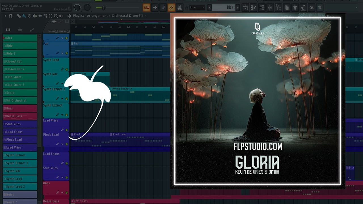Show audio clips filter in picker panel
Image resolution: width=363 pixels, height=204 pixels.
coord(20,30)
